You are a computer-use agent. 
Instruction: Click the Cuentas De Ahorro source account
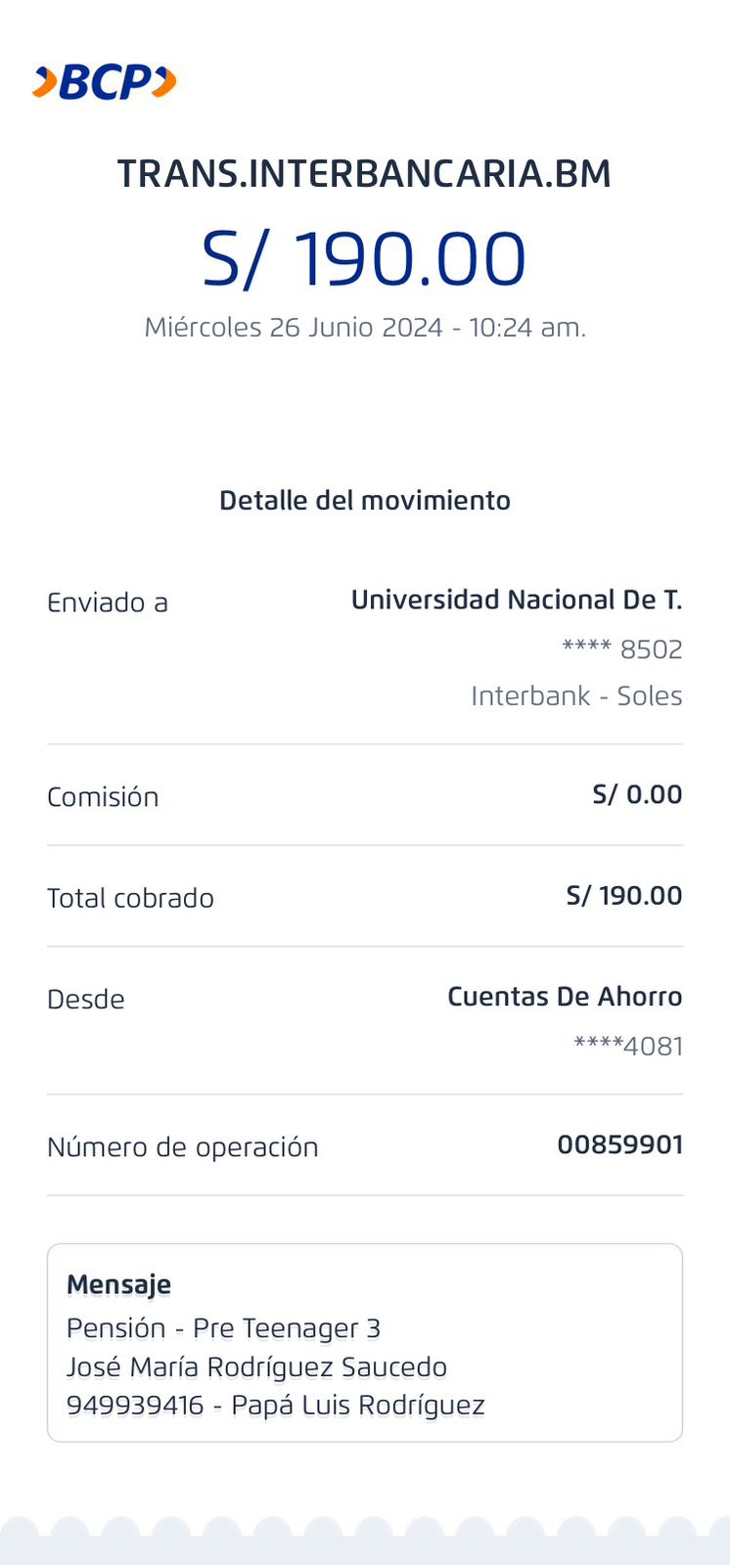click(x=565, y=997)
